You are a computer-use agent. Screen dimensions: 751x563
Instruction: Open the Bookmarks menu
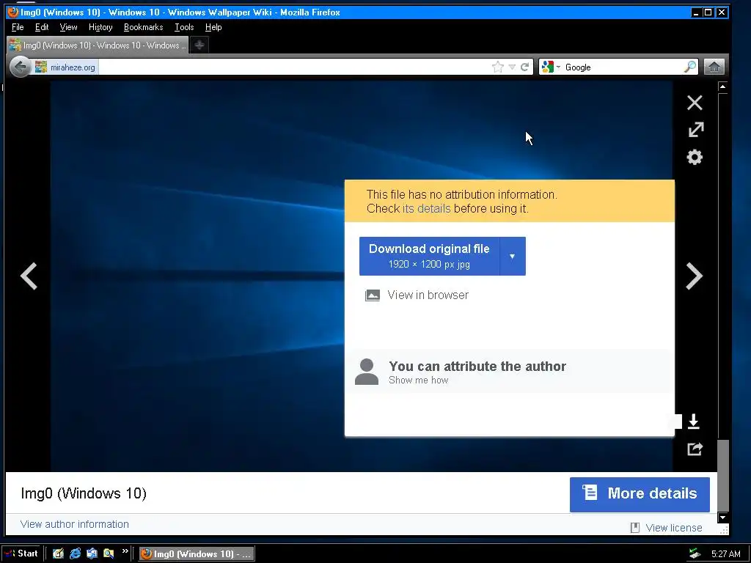(143, 27)
